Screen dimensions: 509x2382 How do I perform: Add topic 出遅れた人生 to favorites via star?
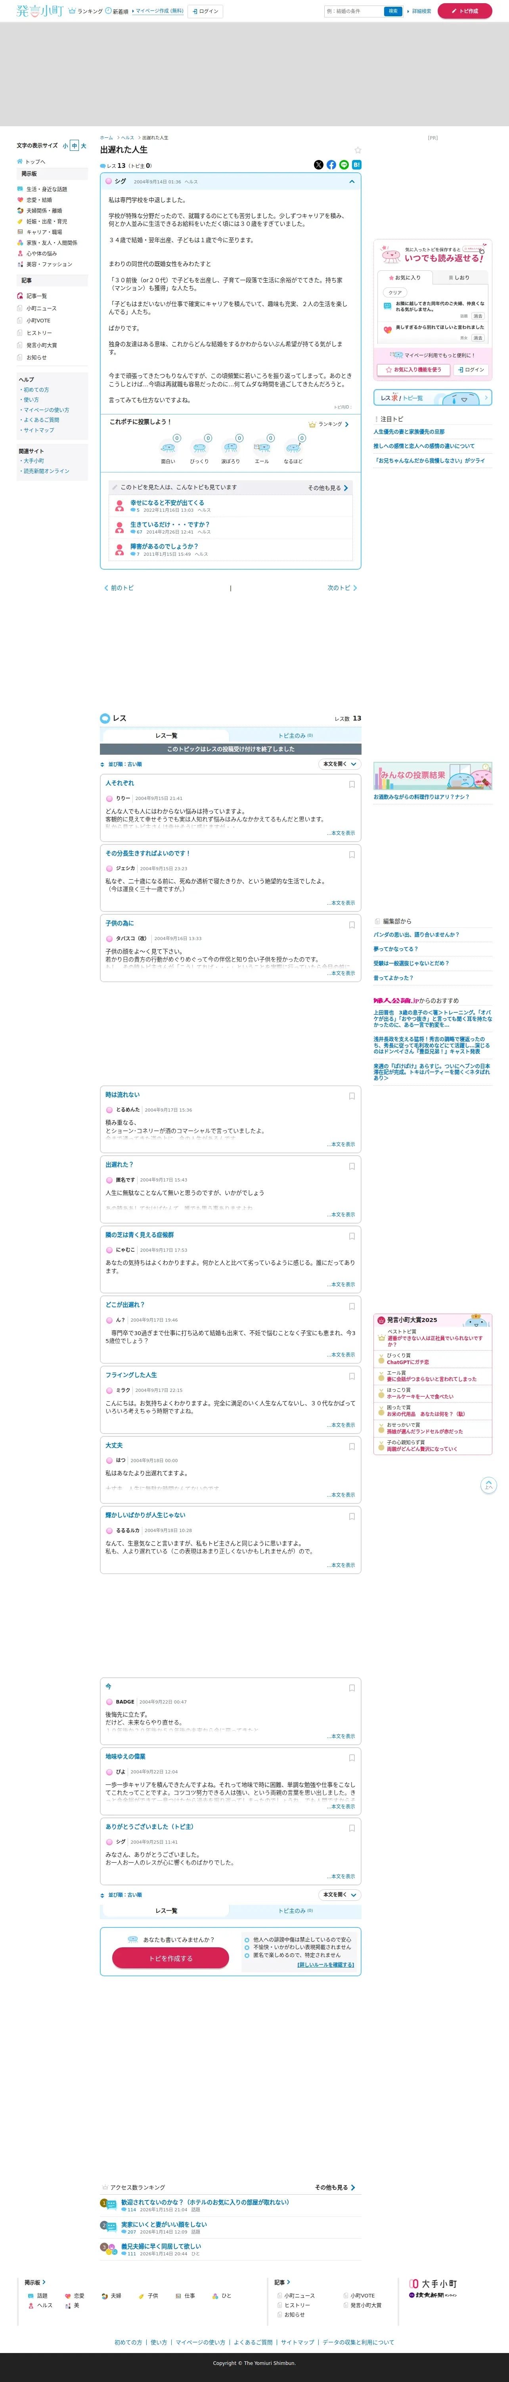tap(358, 150)
